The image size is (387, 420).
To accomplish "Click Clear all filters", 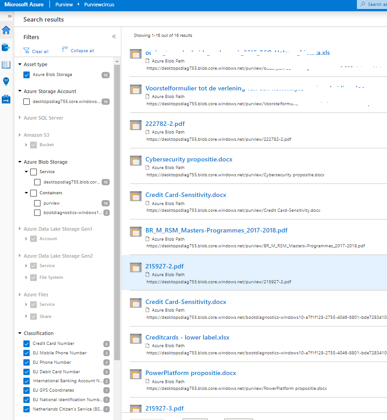I will 36,51.
